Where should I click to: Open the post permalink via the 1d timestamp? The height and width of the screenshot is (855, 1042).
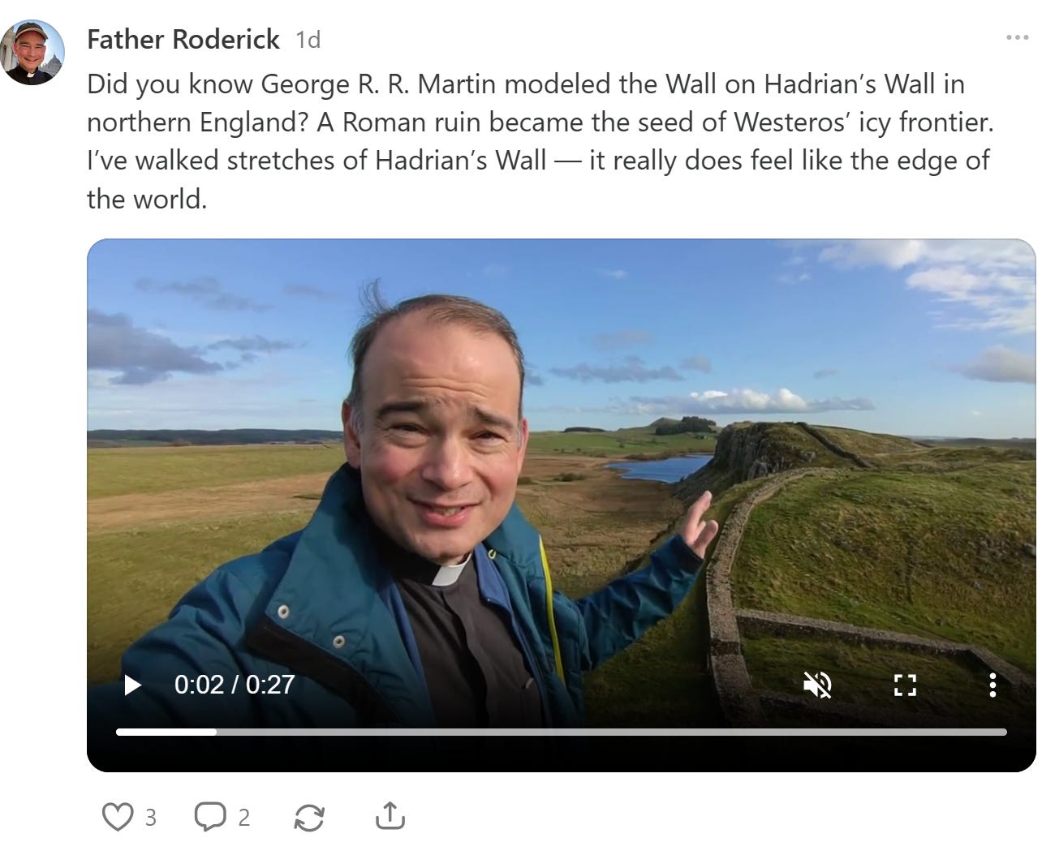(308, 39)
